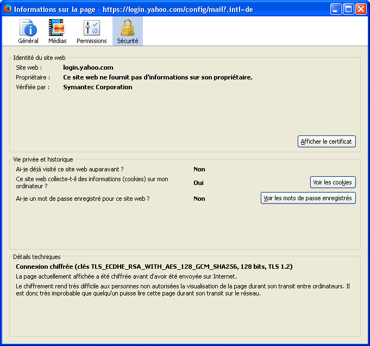Open the Permissions sliders icon
This screenshot has height=346, width=370.
tap(92, 28)
